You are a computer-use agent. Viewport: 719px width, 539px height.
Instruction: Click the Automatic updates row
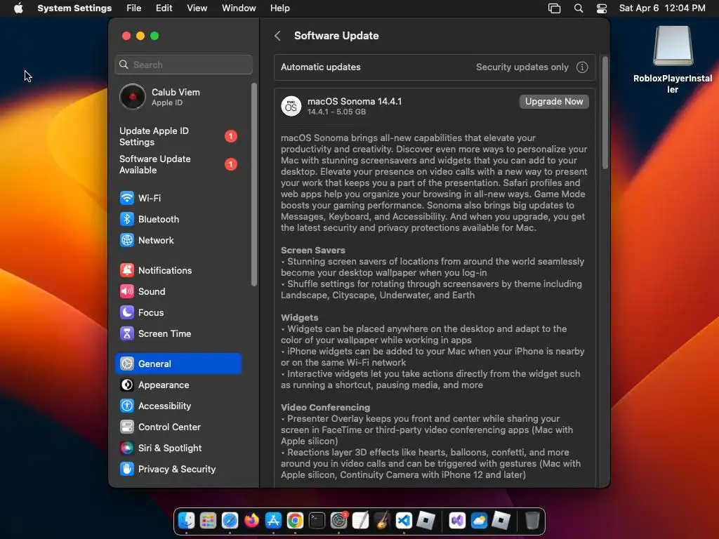(434, 67)
